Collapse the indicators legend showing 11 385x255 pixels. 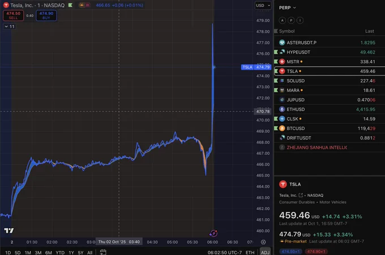point(10,27)
